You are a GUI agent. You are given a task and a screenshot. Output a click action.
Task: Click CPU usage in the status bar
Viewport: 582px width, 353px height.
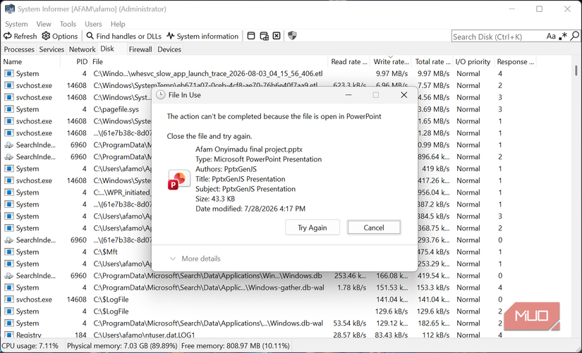pyautogui.click(x=30, y=346)
